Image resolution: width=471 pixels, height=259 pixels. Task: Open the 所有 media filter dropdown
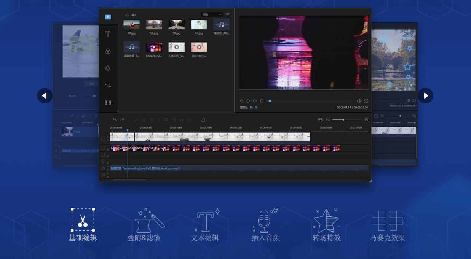click(212, 14)
